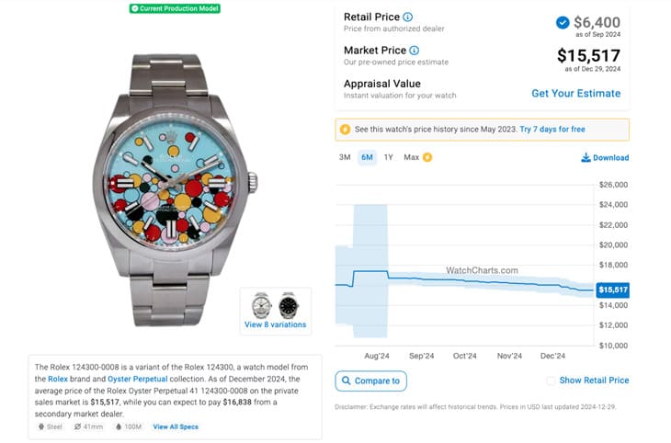Image resolution: width=671 pixels, height=443 pixels.
Task: Enable the Show Retail Price checkbox
Action: click(551, 381)
